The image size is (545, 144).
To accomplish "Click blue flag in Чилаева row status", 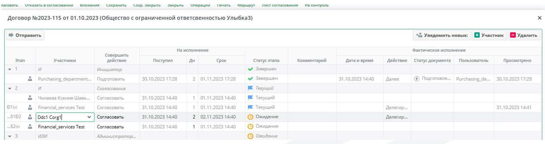I will coord(251,98).
